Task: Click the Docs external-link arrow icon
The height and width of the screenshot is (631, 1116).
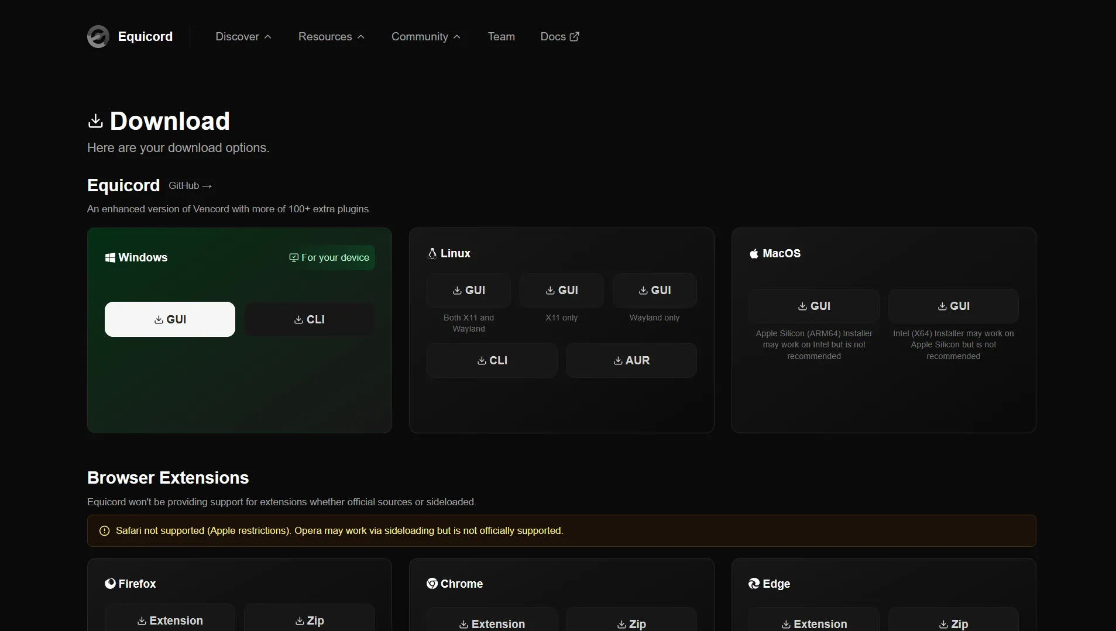Action: (575, 36)
